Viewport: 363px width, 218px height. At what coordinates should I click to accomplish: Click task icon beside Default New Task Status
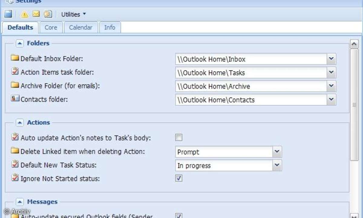[15, 164]
